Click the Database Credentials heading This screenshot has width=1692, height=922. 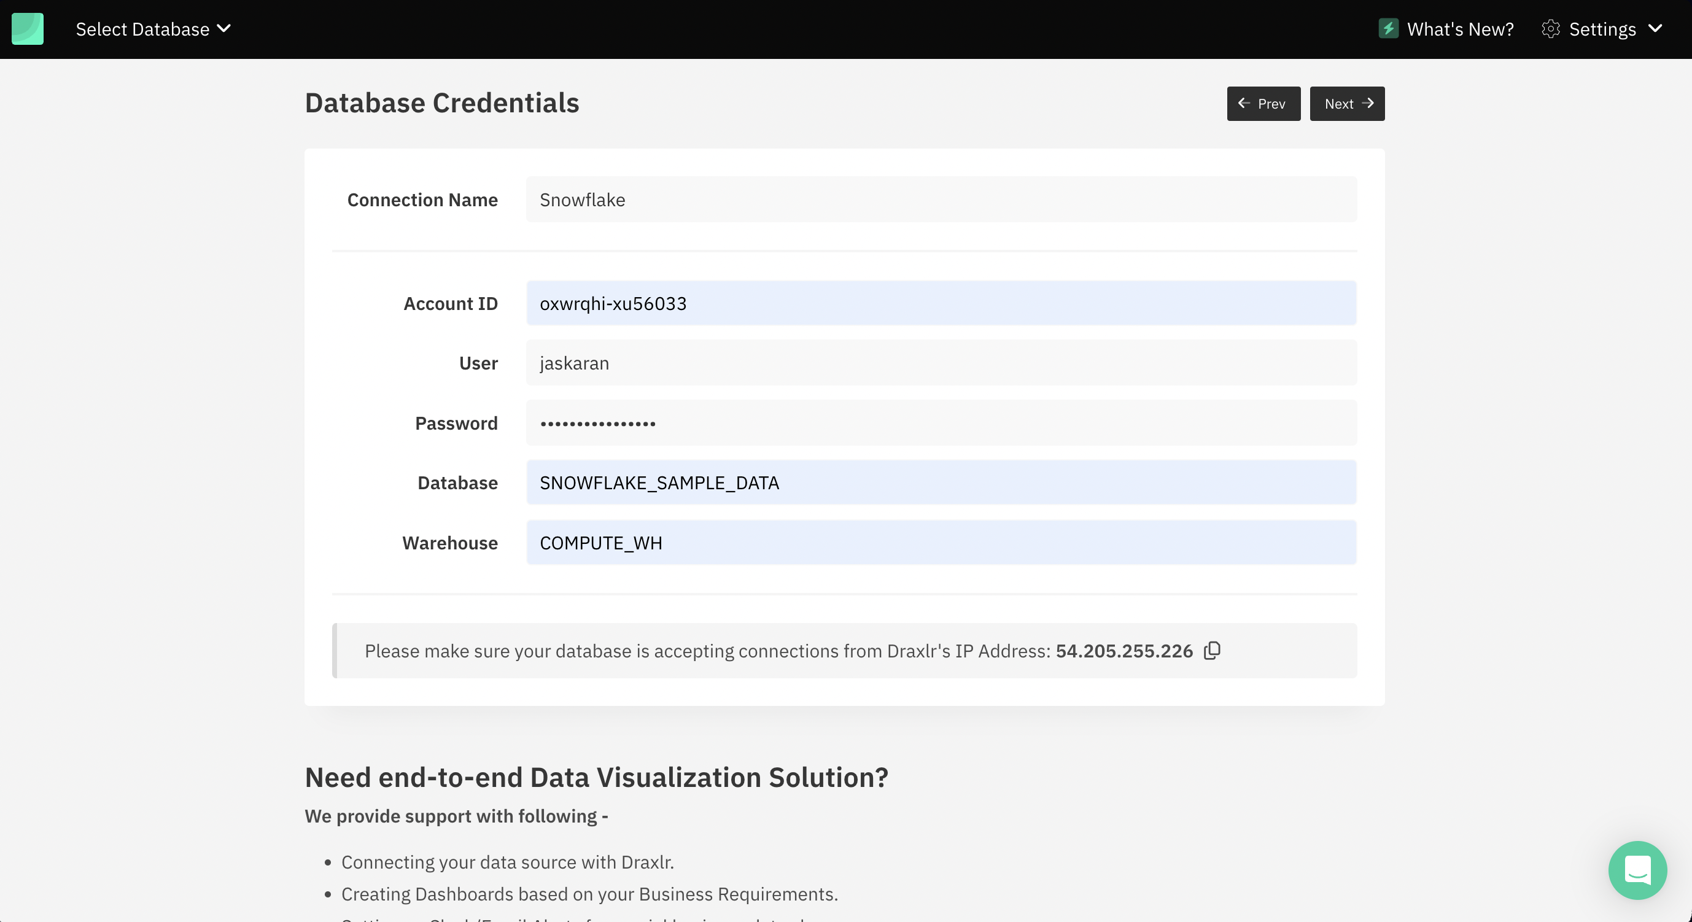[x=442, y=103]
